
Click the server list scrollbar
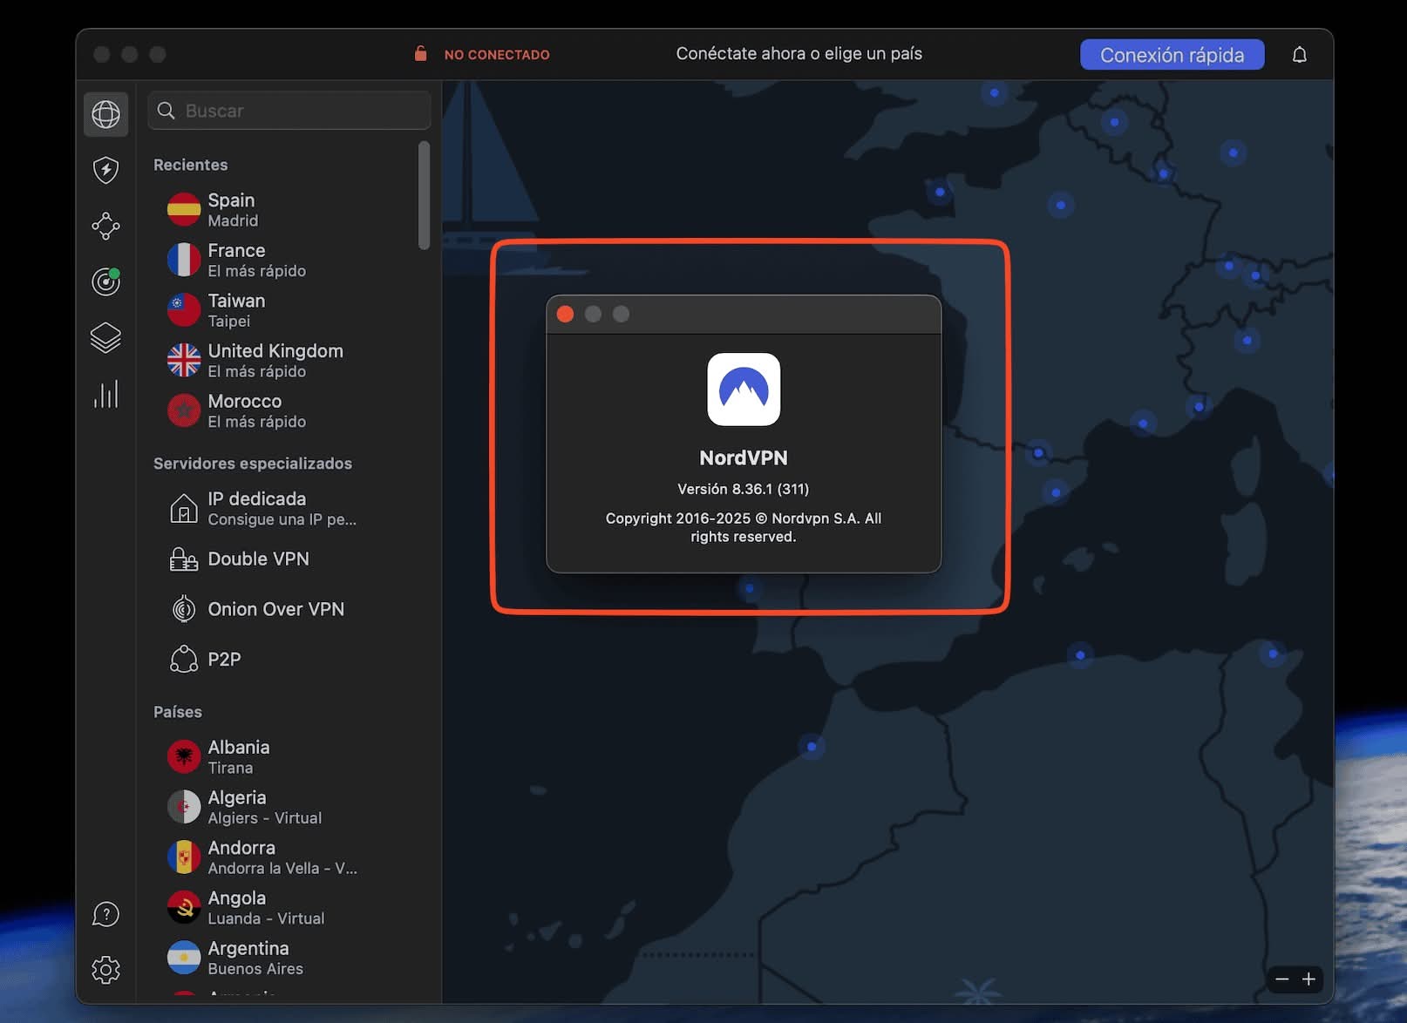click(x=425, y=196)
